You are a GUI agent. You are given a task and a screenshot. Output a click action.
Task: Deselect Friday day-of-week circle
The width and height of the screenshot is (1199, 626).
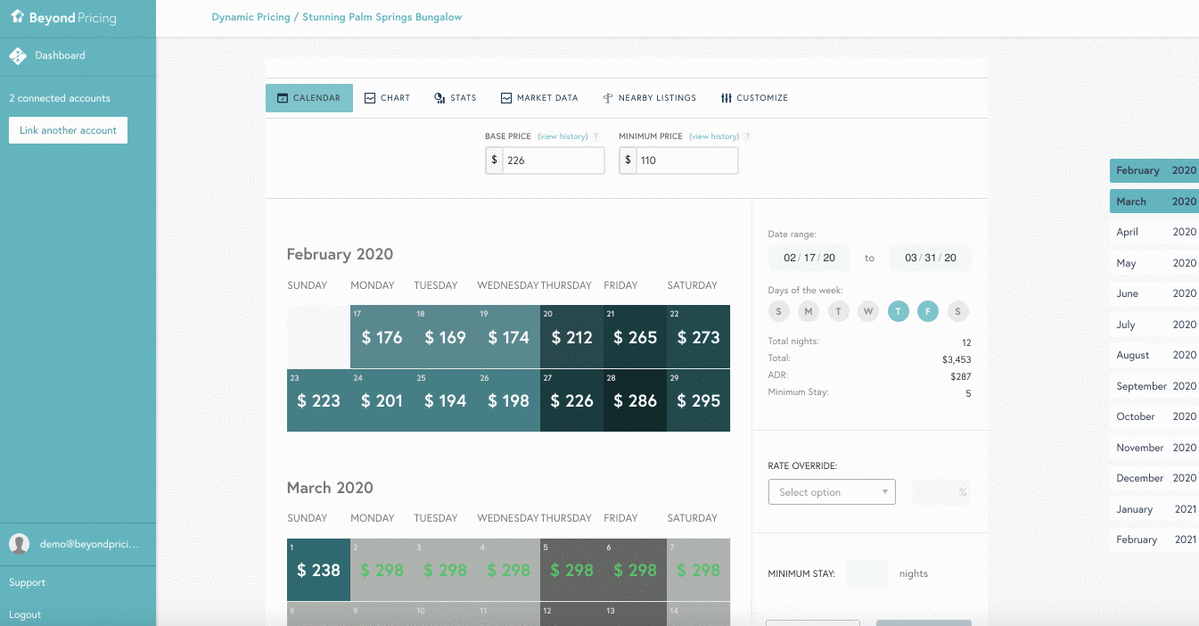click(x=928, y=311)
